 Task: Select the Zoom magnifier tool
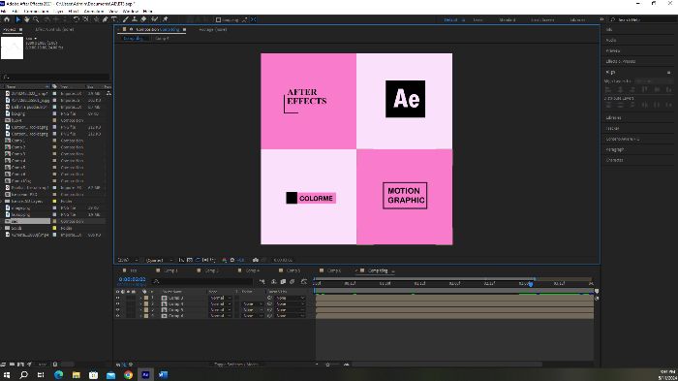click(x=36, y=19)
